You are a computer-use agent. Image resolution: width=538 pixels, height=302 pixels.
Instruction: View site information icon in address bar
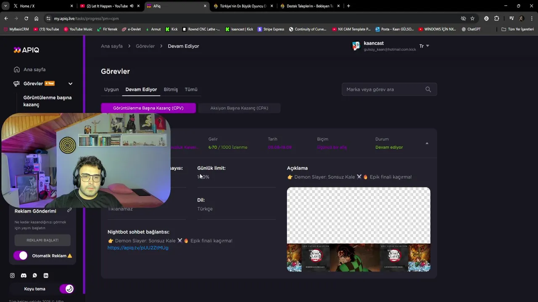click(x=48, y=18)
